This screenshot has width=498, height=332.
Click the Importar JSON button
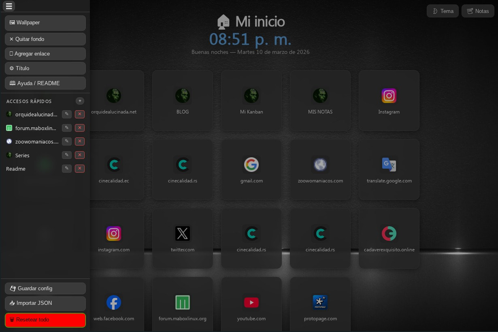point(45,303)
